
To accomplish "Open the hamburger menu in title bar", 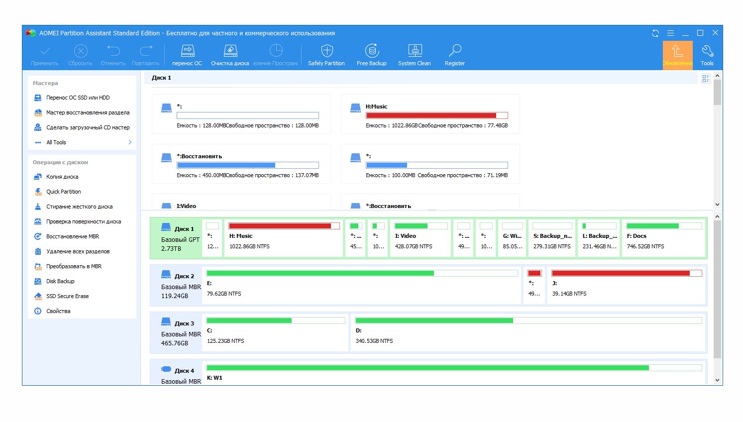I will [670, 33].
